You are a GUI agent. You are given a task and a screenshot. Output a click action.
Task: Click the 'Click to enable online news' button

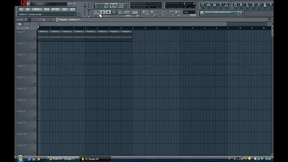[218, 13]
